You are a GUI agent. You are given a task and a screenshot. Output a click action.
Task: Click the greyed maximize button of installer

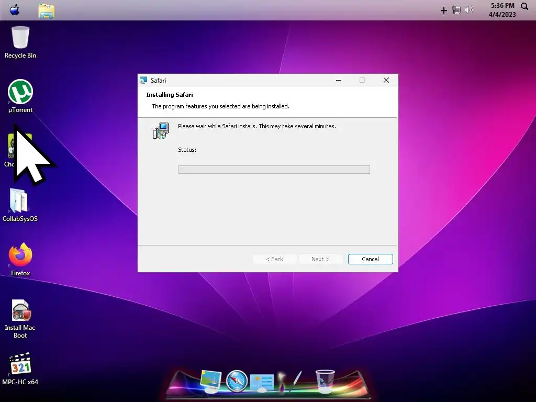click(x=362, y=80)
